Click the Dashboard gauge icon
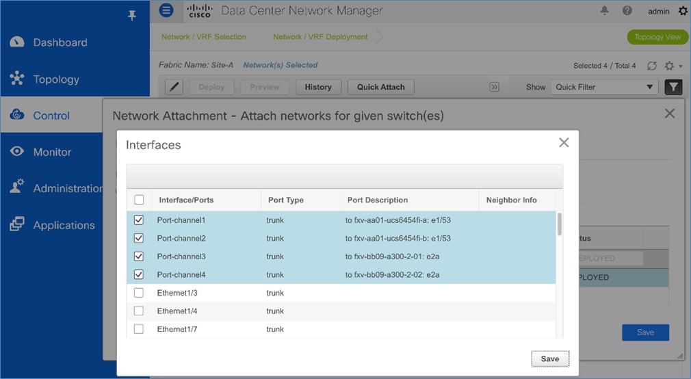The height and width of the screenshot is (379, 691). pos(16,42)
